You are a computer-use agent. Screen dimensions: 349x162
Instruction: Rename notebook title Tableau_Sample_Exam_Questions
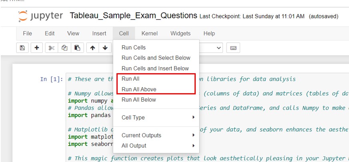coord(133,16)
